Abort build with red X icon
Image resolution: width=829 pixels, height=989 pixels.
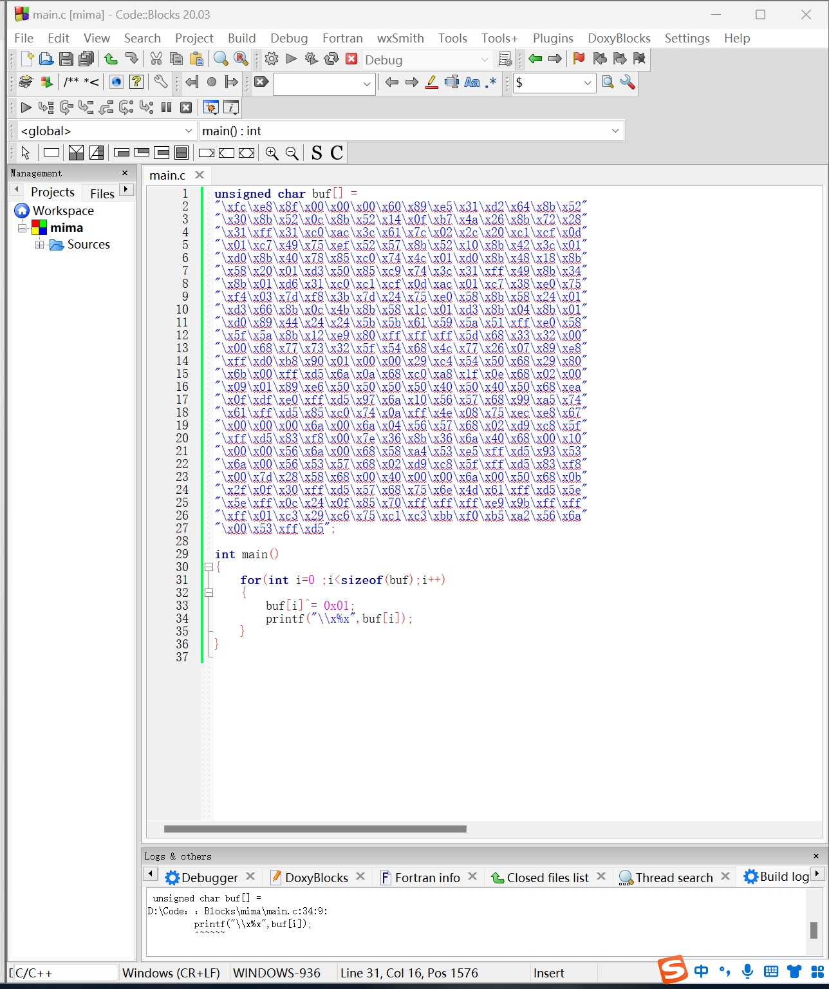point(351,59)
